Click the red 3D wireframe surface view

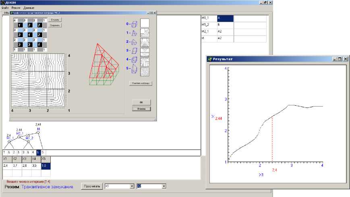tap(104, 65)
